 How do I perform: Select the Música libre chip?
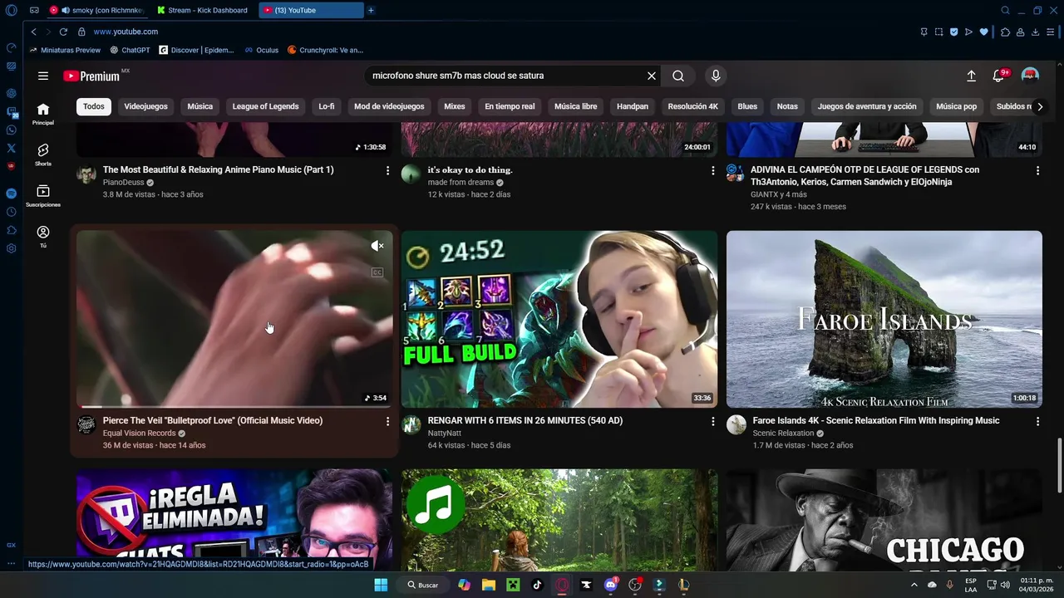coord(575,106)
